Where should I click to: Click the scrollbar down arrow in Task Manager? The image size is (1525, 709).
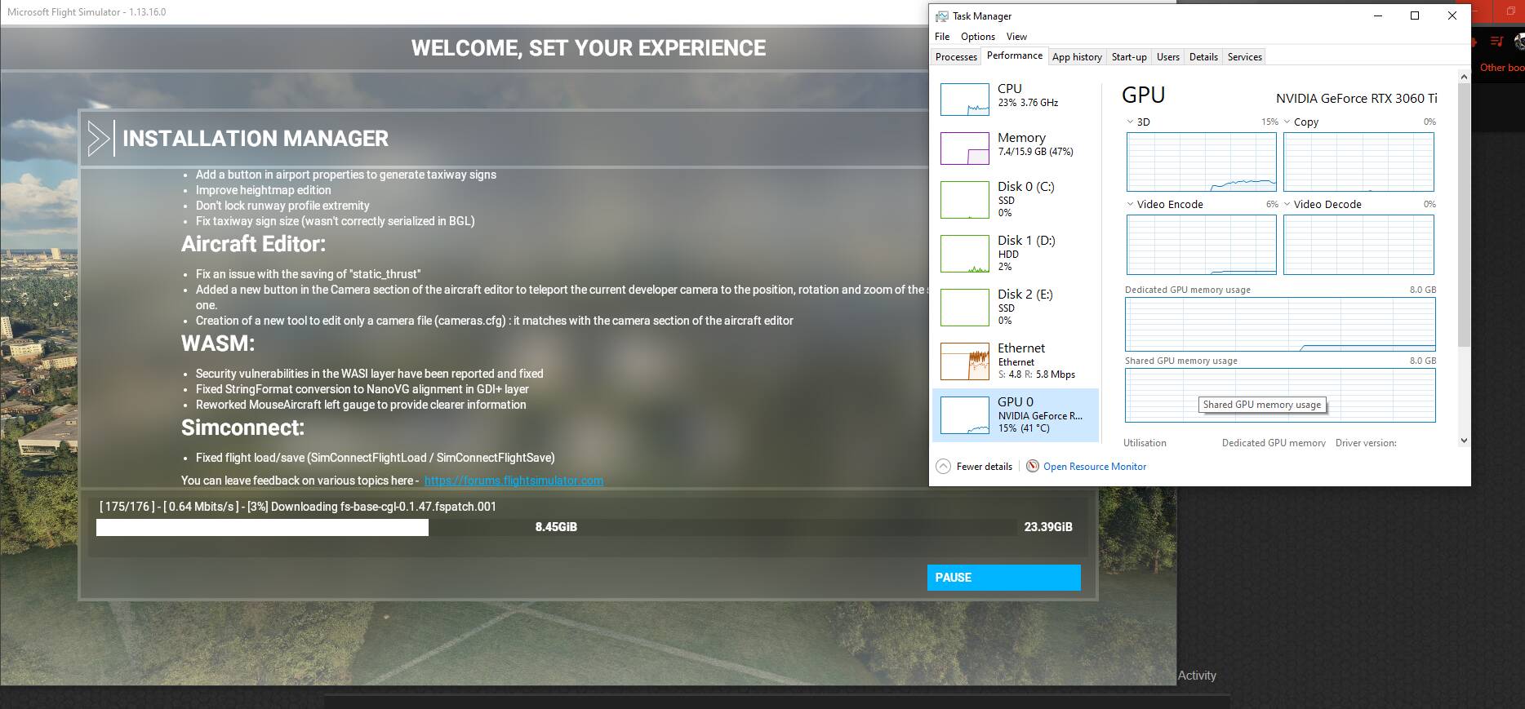click(x=1463, y=441)
